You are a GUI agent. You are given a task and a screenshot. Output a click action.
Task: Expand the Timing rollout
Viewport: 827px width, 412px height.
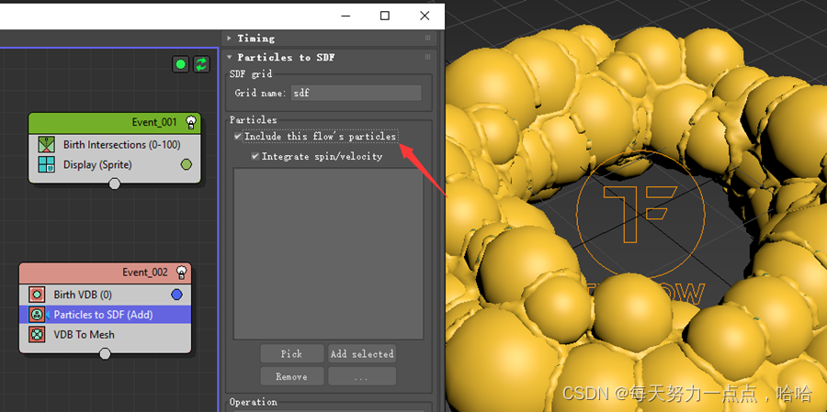tap(229, 38)
